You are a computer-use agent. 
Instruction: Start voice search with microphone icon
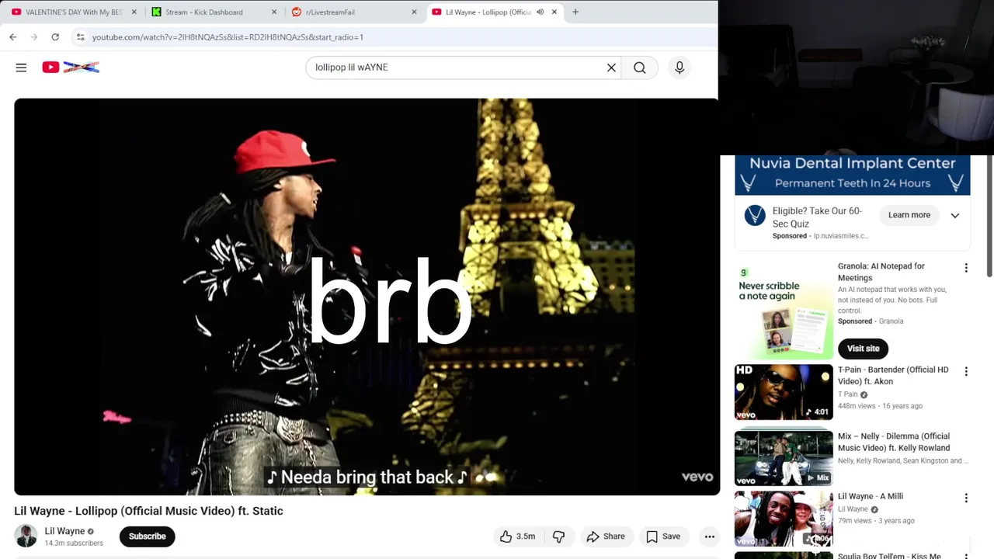pyautogui.click(x=679, y=68)
